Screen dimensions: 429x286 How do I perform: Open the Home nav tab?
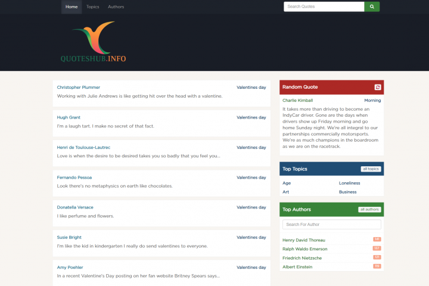click(71, 7)
